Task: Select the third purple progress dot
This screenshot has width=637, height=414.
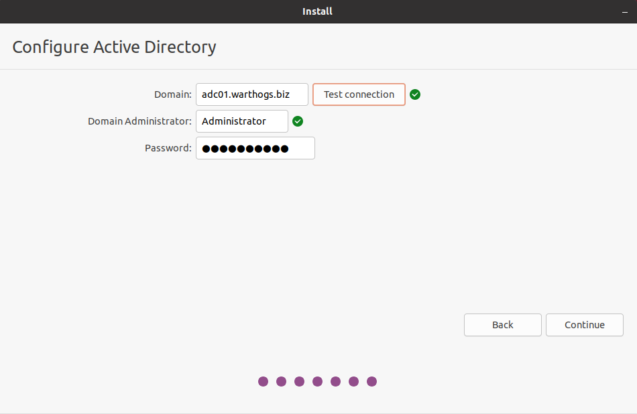Action: click(300, 382)
